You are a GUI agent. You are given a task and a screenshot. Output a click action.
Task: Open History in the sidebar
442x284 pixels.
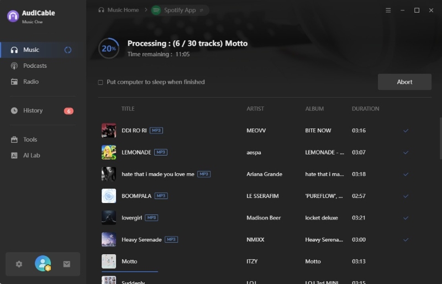pyautogui.click(x=33, y=110)
